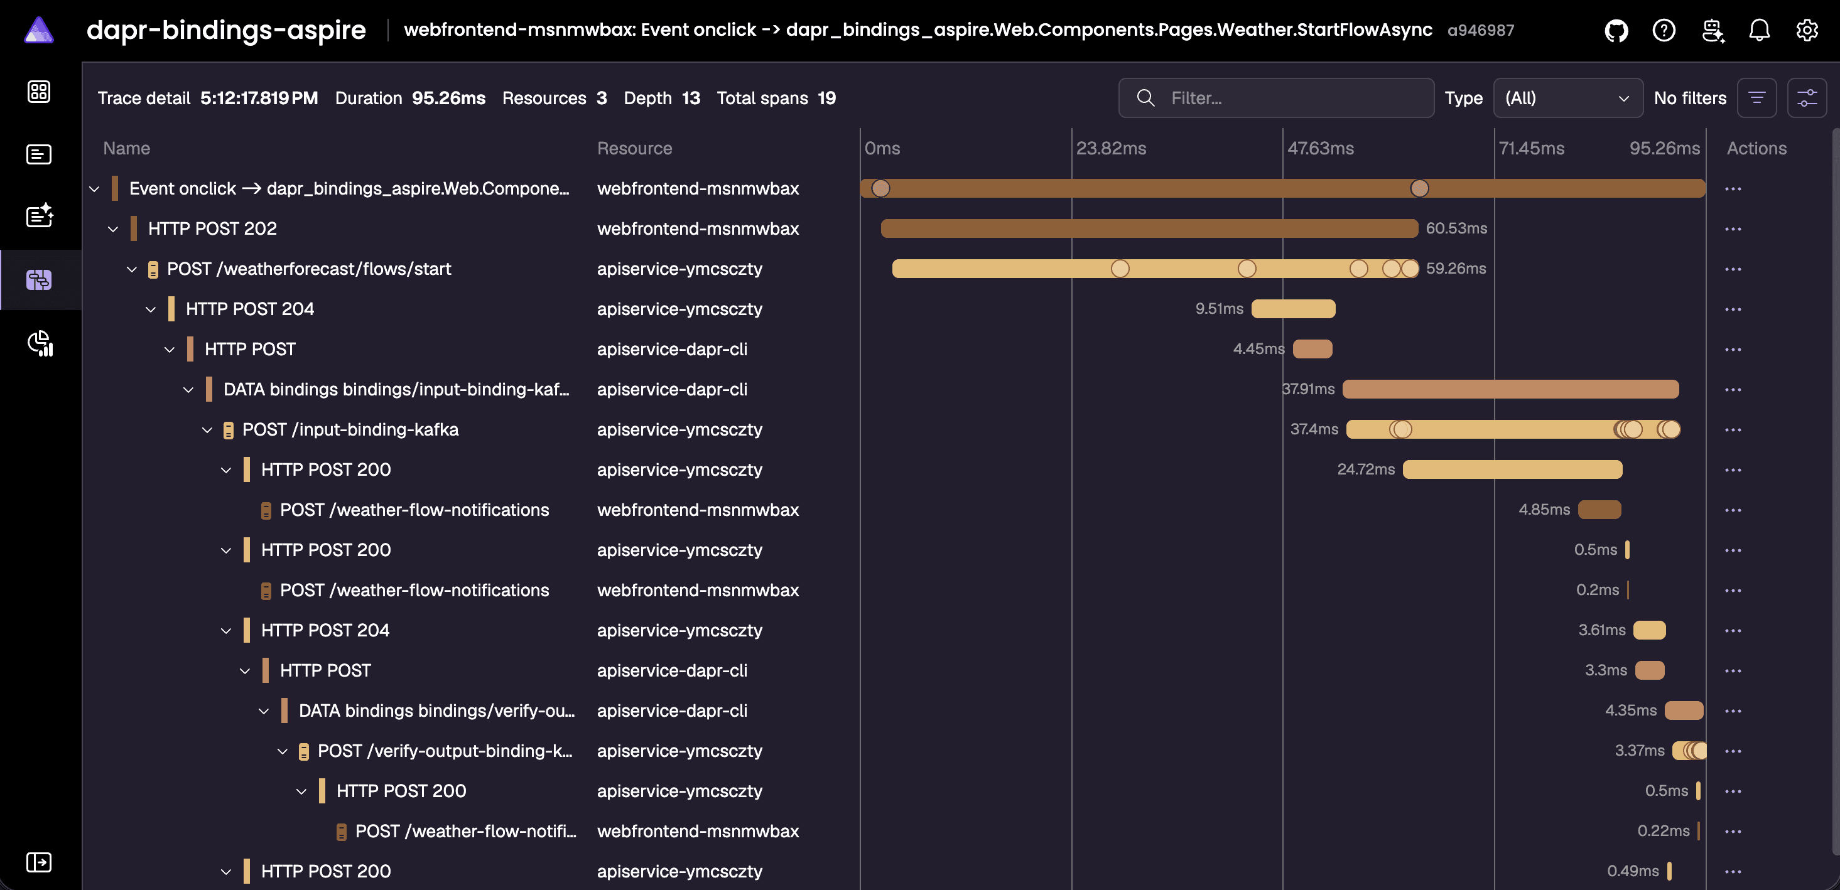Click the 24.72ms HTTP POST 200 duration bar

click(1513, 469)
